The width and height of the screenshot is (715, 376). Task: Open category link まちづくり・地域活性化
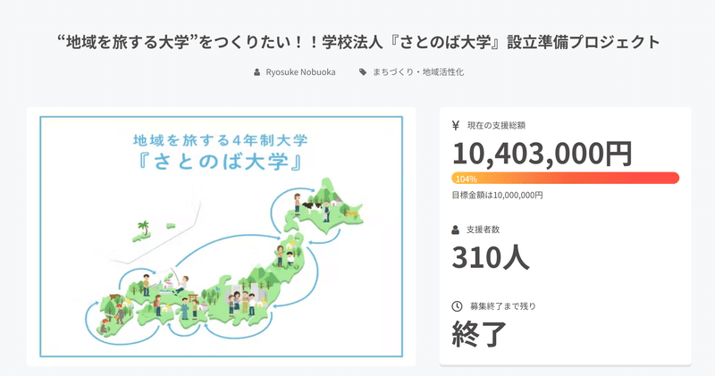coord(418,72)
